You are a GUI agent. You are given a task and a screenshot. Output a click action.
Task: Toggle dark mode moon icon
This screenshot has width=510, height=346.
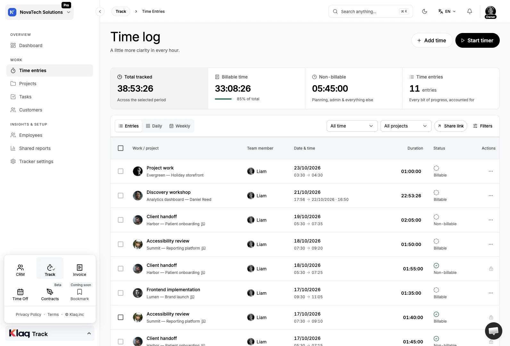425,12
